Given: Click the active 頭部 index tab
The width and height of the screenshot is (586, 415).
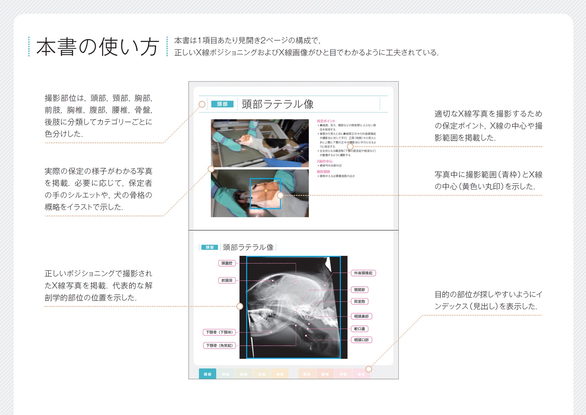Looking at the screenshot, I should point(207,374).
